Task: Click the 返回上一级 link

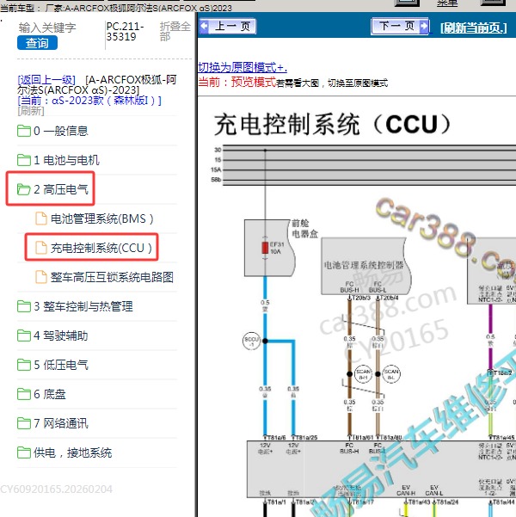Action: click(x=46, y=79)
